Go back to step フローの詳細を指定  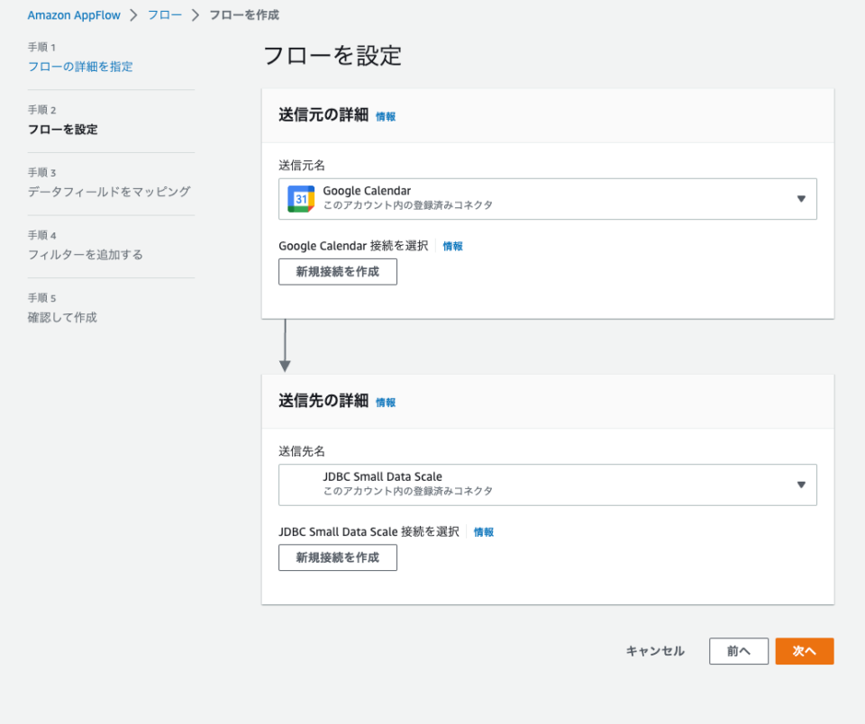point(78,66)
